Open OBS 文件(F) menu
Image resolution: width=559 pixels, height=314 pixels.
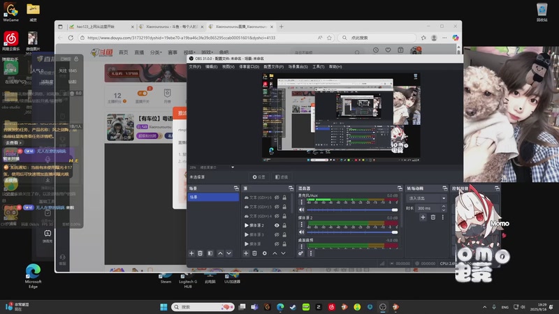(x=195, y=66)
